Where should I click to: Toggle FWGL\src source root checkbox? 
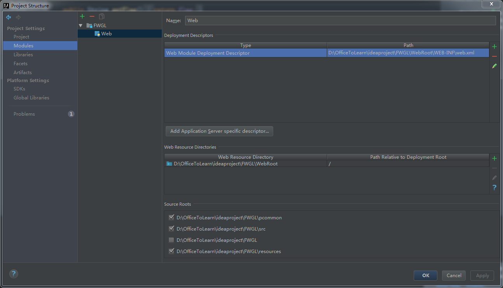coord(172,229)
